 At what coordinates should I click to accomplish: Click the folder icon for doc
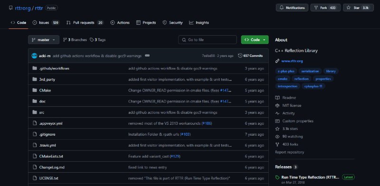35,101
